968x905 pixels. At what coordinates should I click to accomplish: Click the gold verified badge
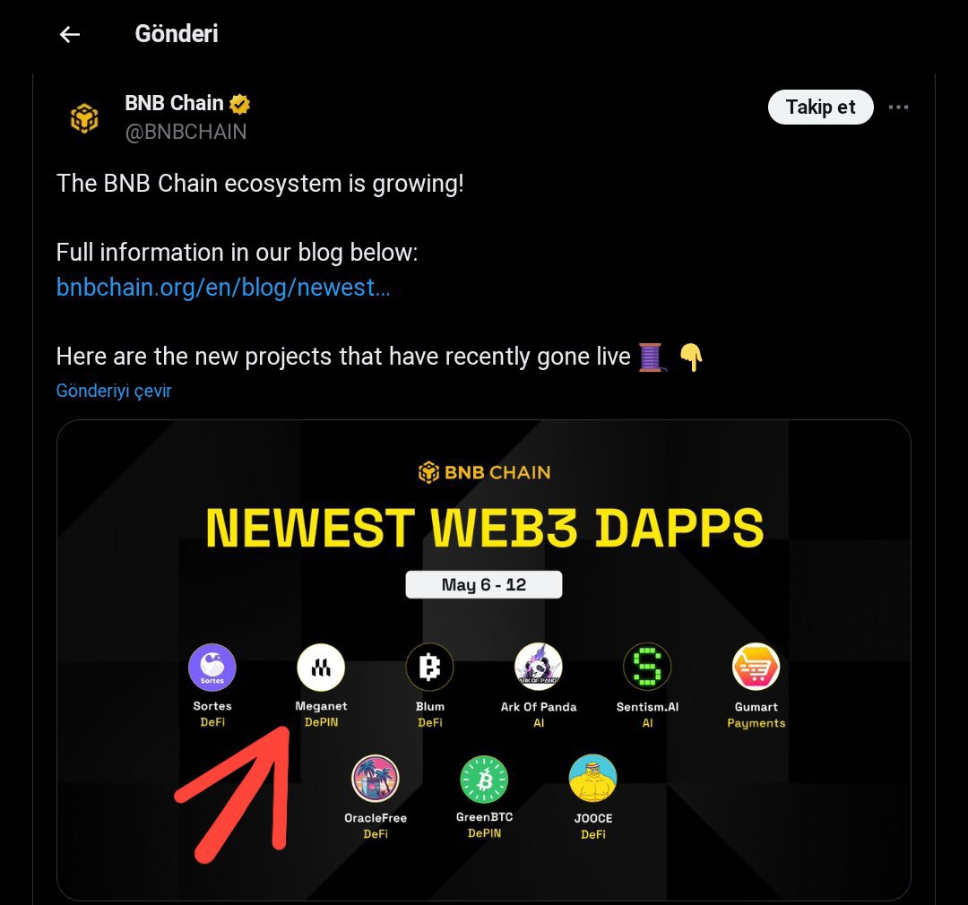click(x=239, y=104)
